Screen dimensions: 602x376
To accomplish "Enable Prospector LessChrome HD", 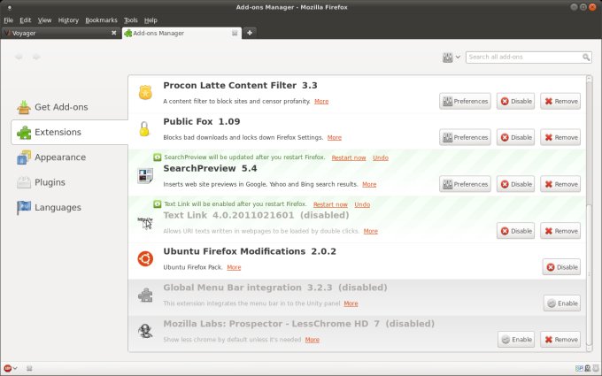I will 516,340.
